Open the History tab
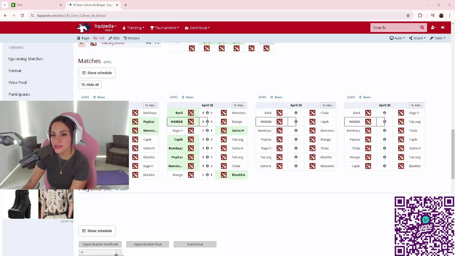This screenshot has height=256, width=455. (132, 38)
